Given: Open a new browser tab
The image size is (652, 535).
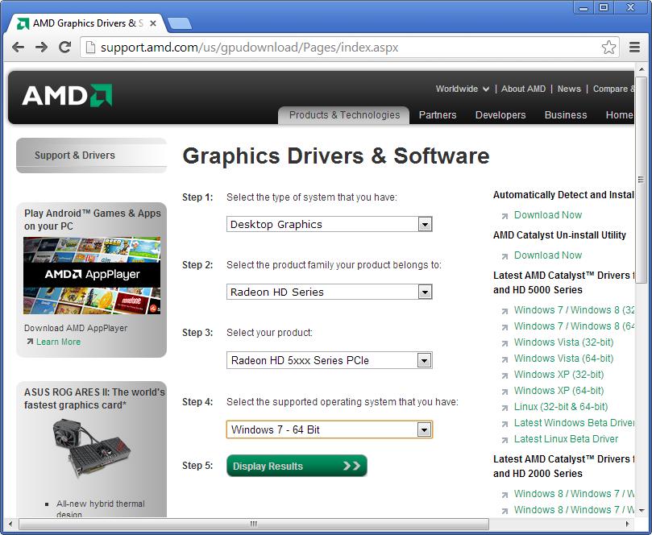Looking at the screenshot, I should point(179,23).
